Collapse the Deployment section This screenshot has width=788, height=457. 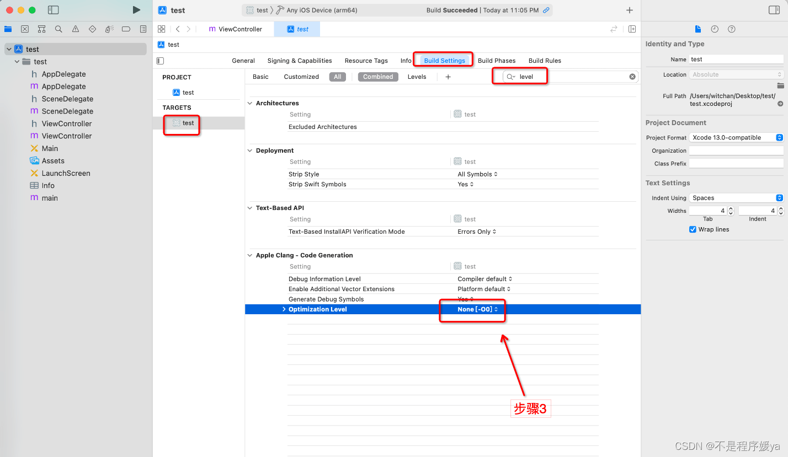click(251, 150)
